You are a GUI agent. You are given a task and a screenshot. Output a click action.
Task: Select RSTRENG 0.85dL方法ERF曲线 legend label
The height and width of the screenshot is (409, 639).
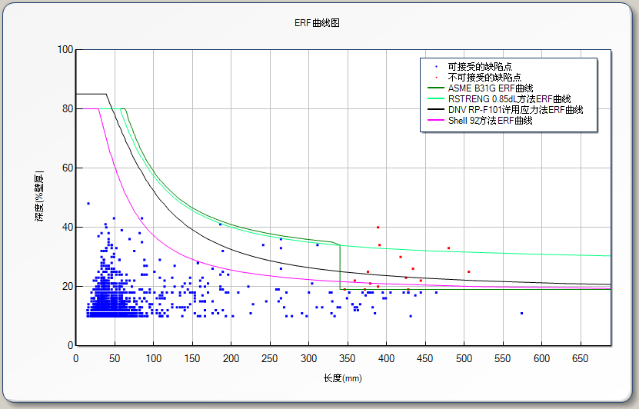tap(508, 99)
